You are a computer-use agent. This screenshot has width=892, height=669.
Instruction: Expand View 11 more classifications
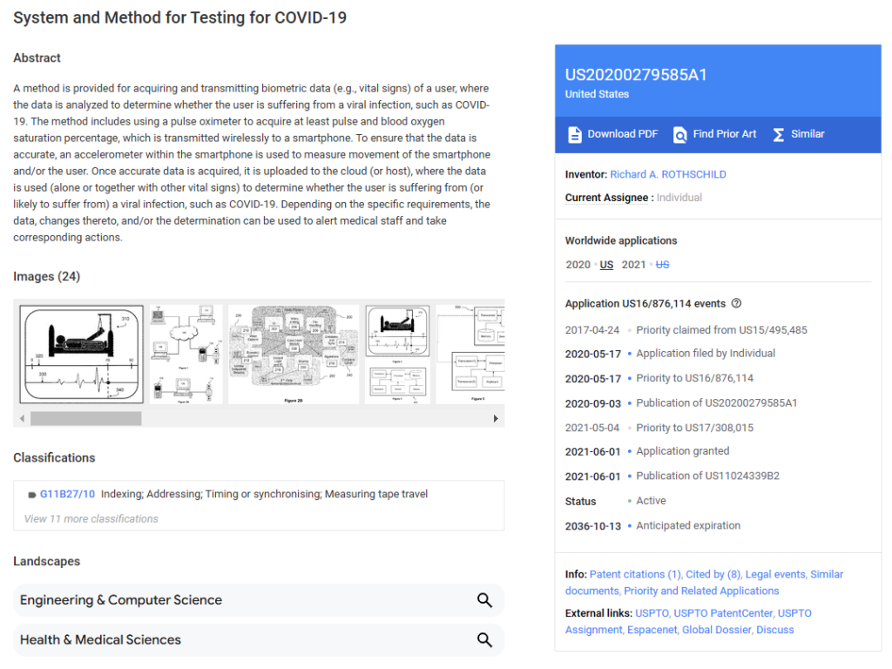click(x=91, y=518)
